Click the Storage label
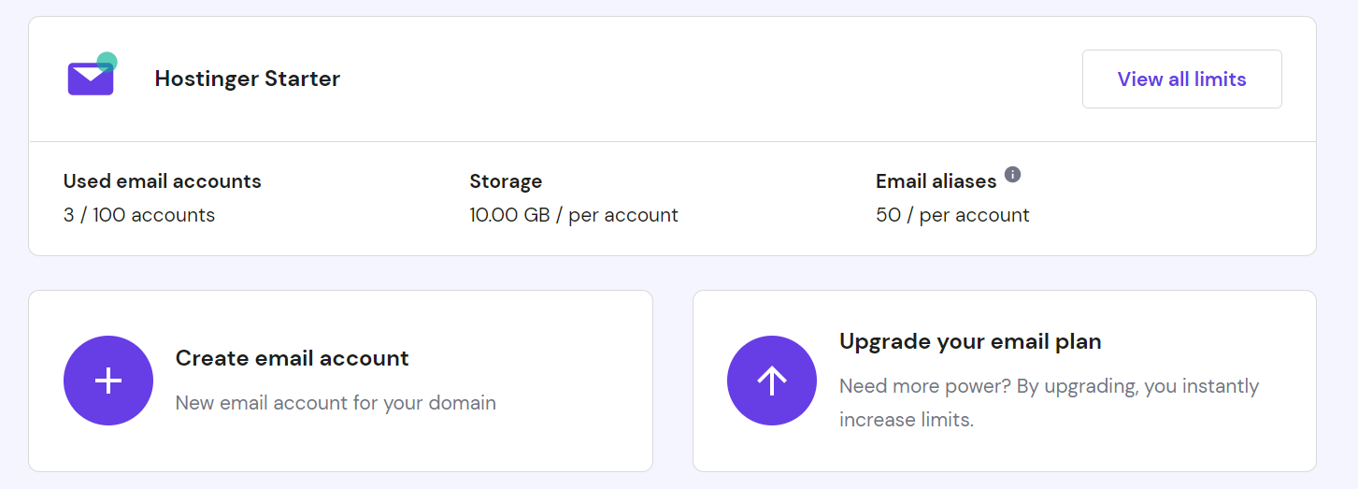 506,181
